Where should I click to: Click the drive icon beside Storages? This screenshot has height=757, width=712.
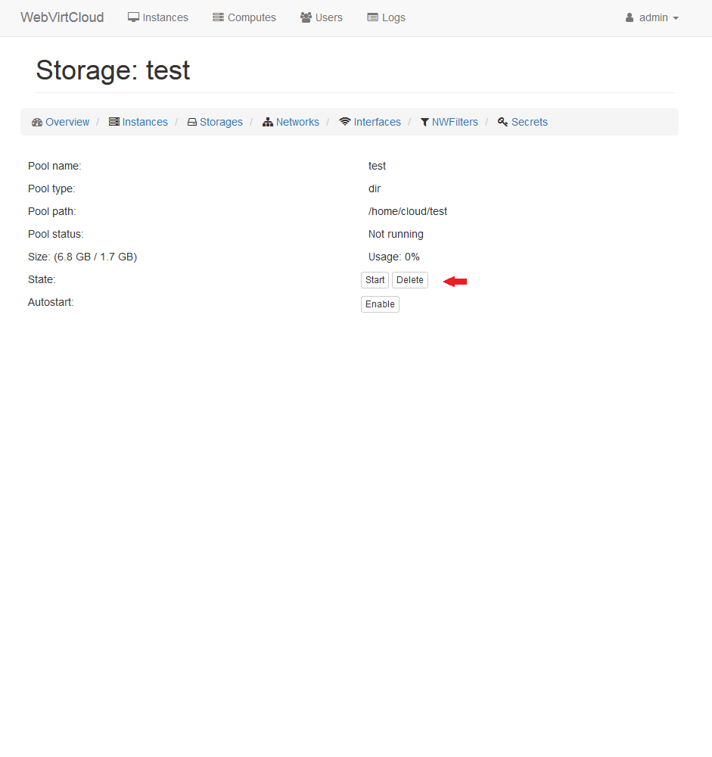[x=192, y=122]
